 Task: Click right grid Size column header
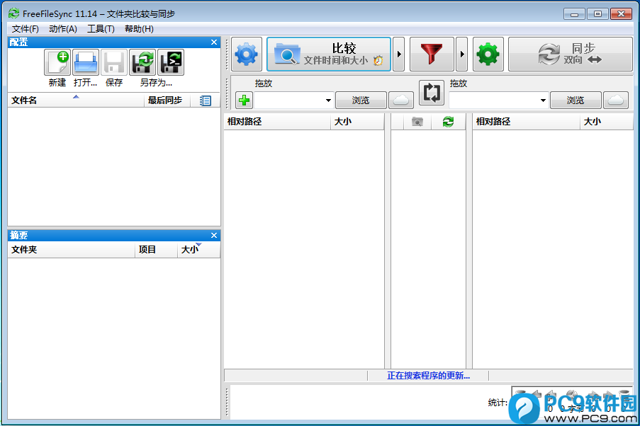point(607,122)
